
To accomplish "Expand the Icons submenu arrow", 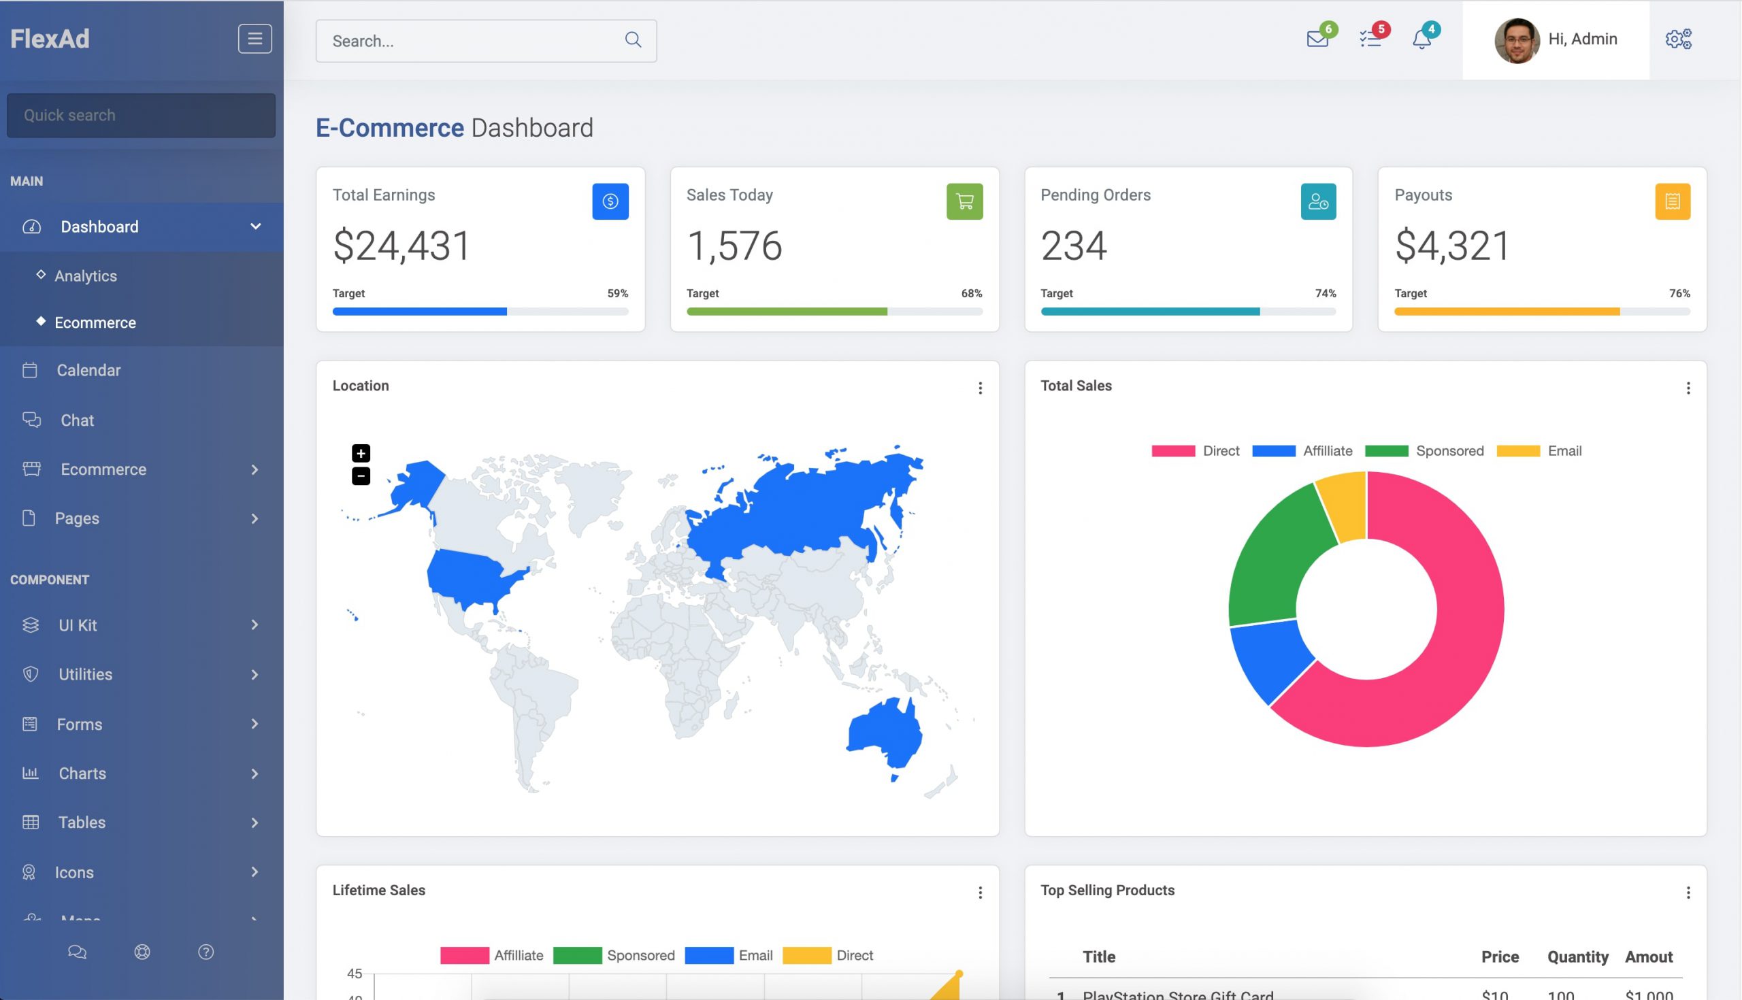I will [x=255, y=872].
